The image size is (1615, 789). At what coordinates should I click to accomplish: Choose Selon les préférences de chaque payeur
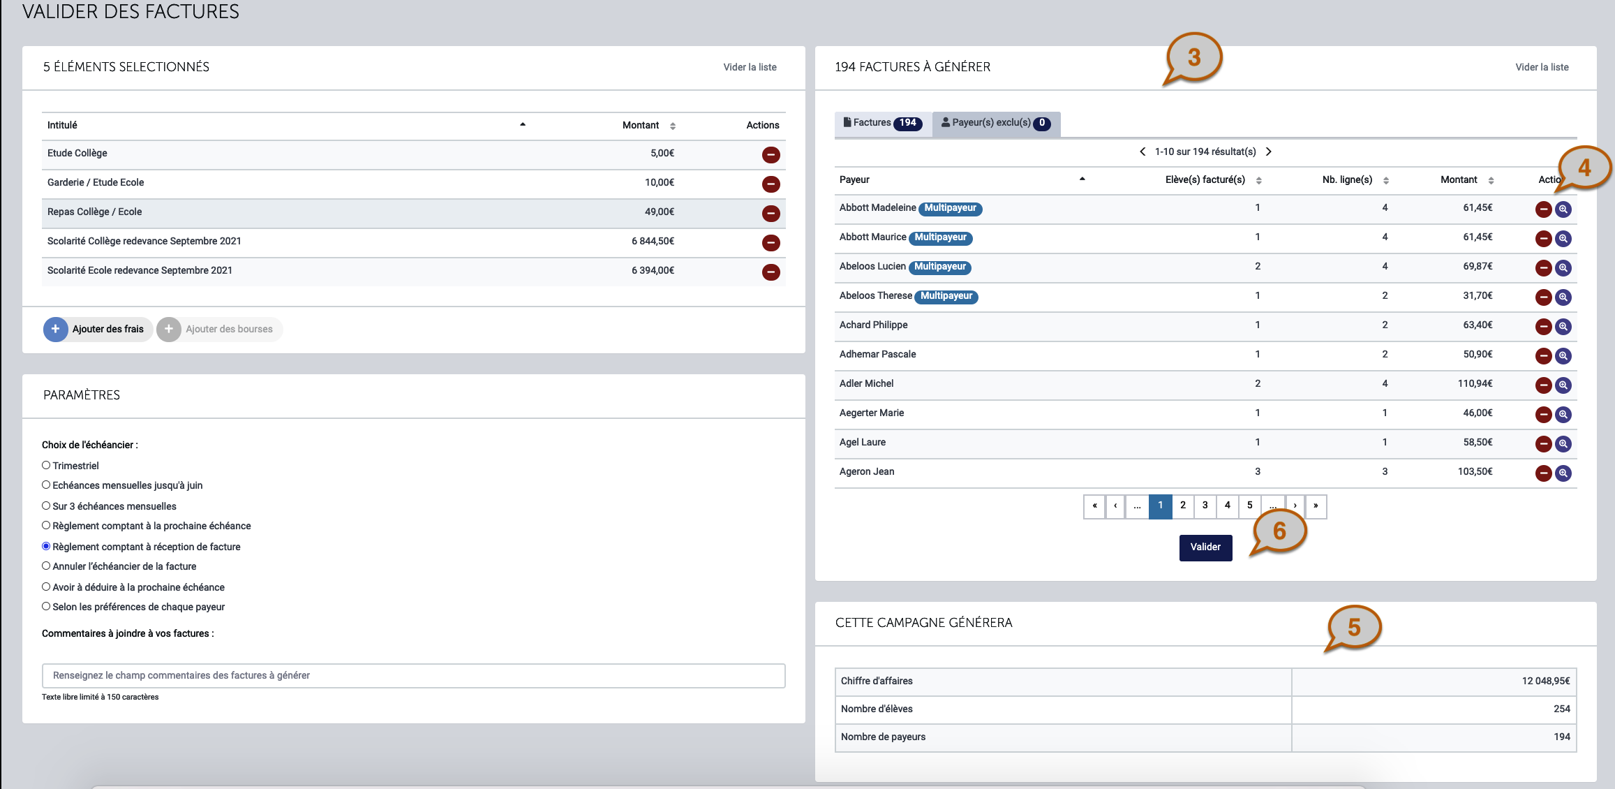pyautogui.click(x=46, y=606)
